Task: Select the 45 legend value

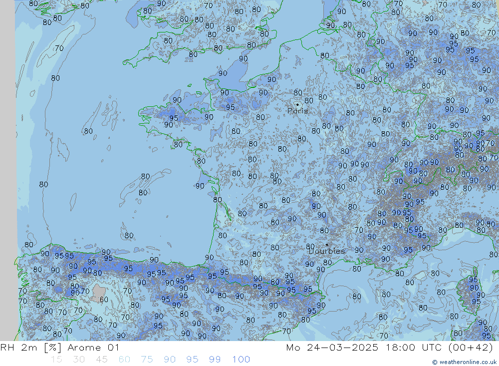Action: point(102,360)
